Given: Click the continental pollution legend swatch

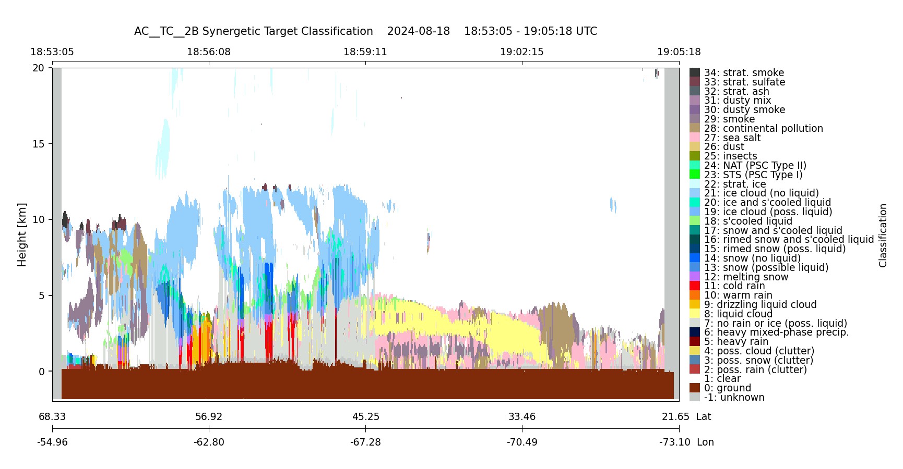Looking at the screenshot, I should 694,128.
